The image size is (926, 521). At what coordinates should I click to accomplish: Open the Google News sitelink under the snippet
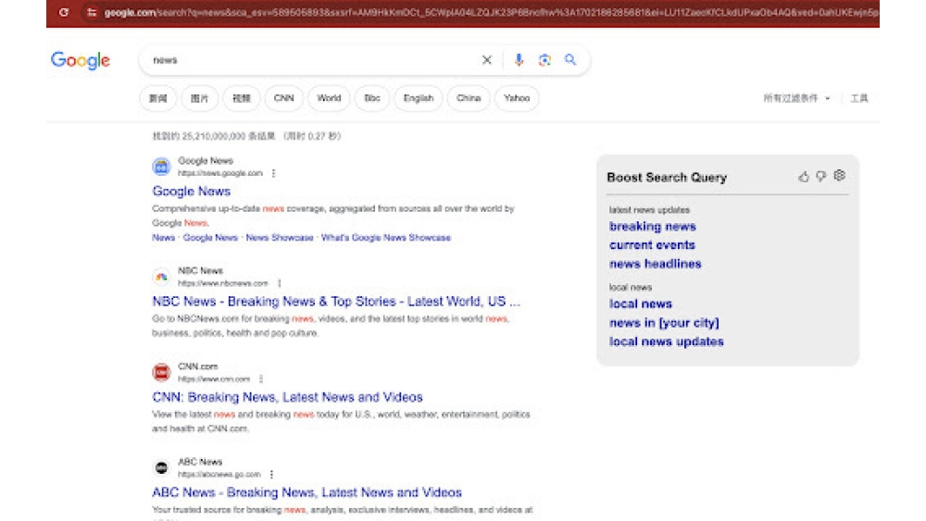point(210,238)
